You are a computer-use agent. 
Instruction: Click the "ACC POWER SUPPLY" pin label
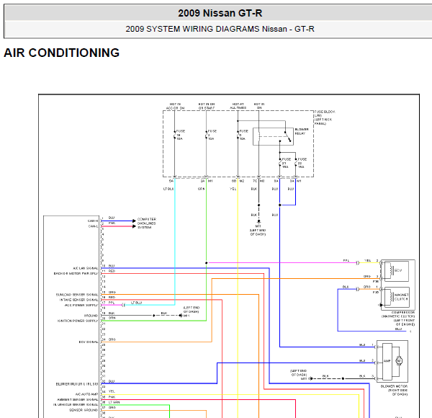click(81, 305)
